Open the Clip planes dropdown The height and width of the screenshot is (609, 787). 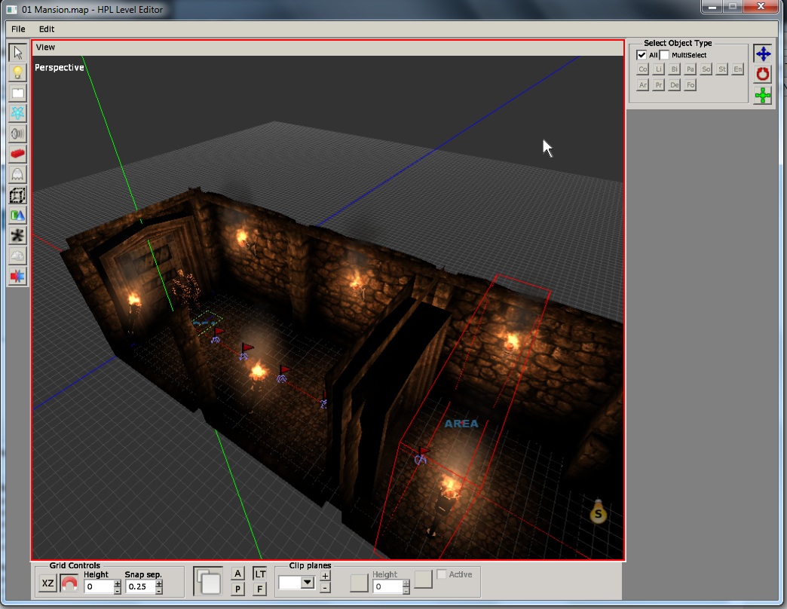(307, 583)
